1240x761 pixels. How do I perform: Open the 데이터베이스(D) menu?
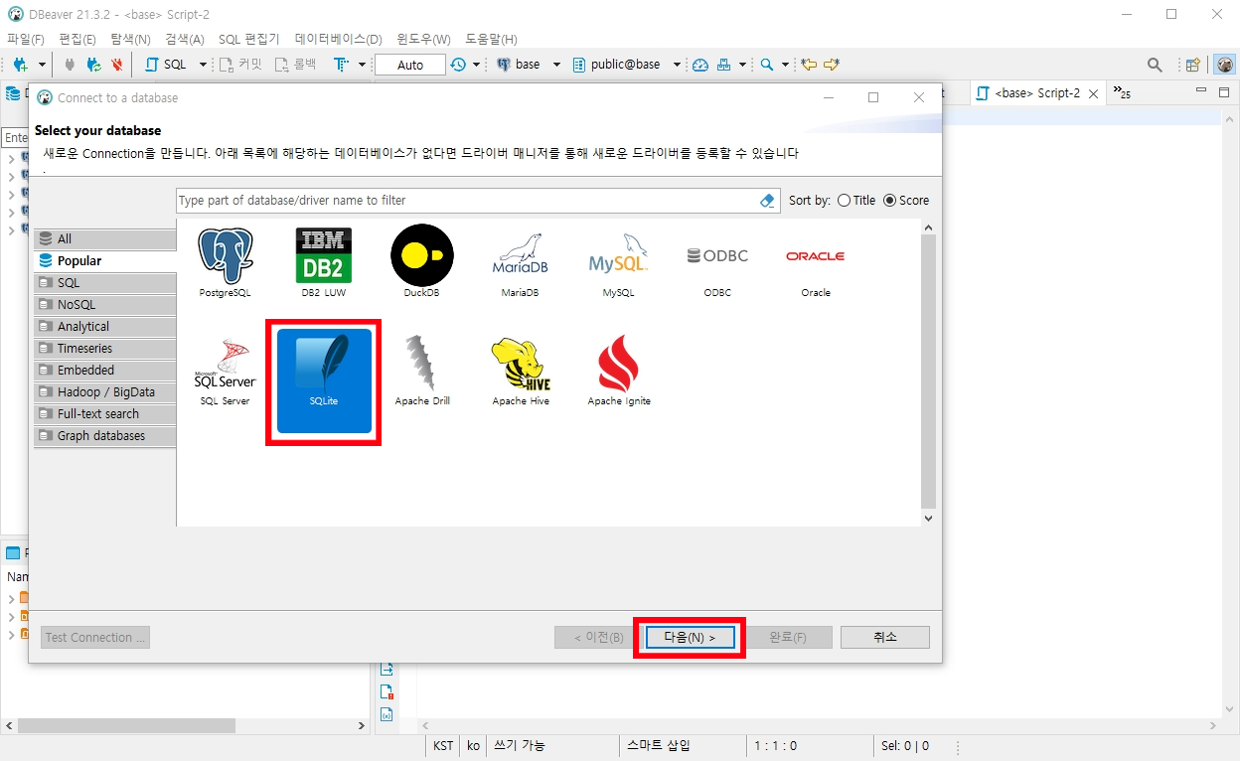coord(339,39)
